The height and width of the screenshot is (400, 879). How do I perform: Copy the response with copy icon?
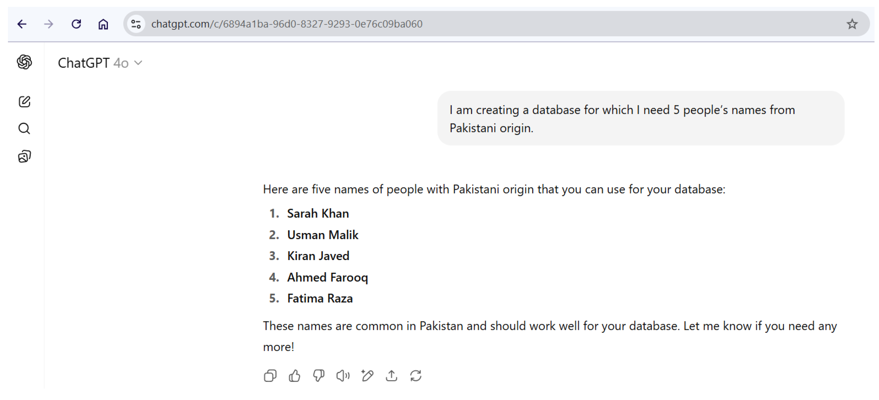[x=270, y=376]
